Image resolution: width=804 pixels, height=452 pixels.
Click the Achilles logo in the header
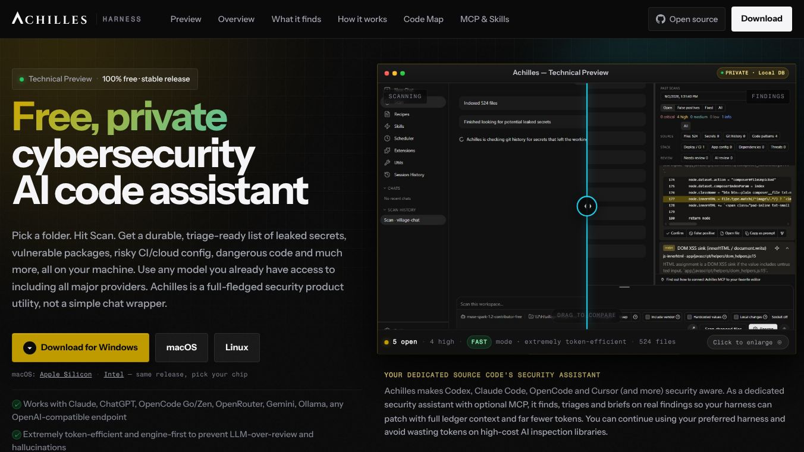click(49, 19)
